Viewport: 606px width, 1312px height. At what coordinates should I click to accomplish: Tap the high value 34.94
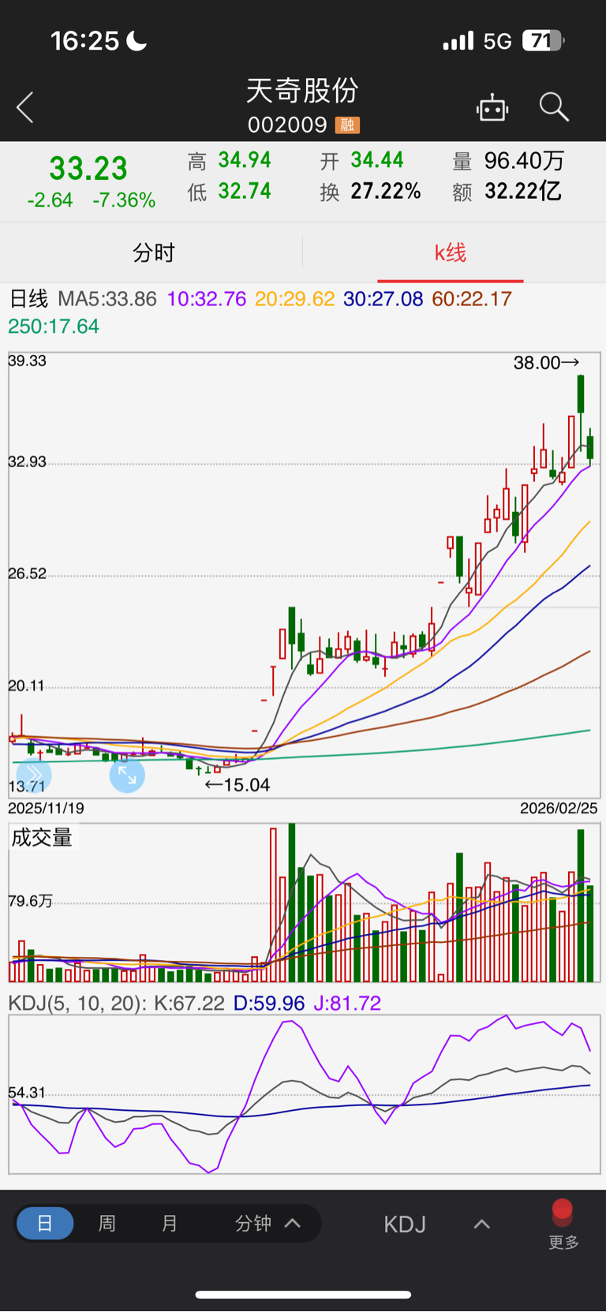[x=245, y=160]
